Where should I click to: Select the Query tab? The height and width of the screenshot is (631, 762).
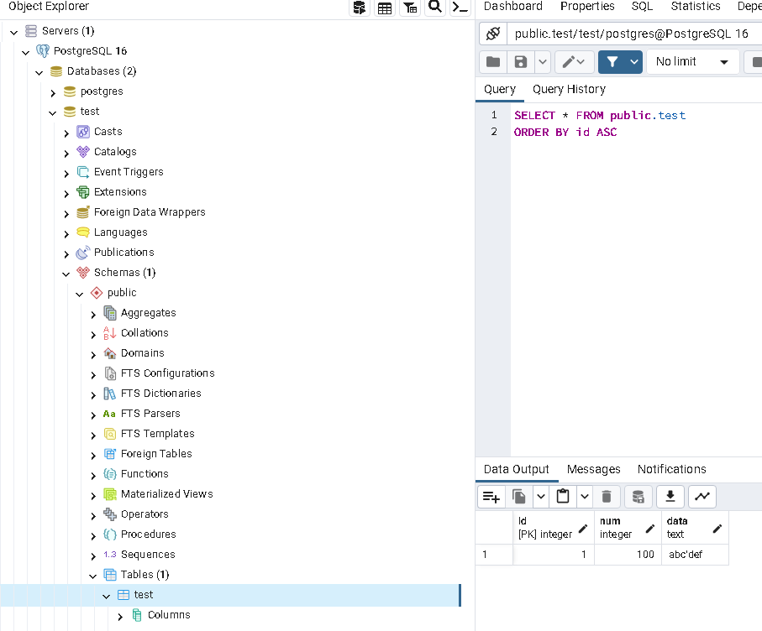(500, 89)
